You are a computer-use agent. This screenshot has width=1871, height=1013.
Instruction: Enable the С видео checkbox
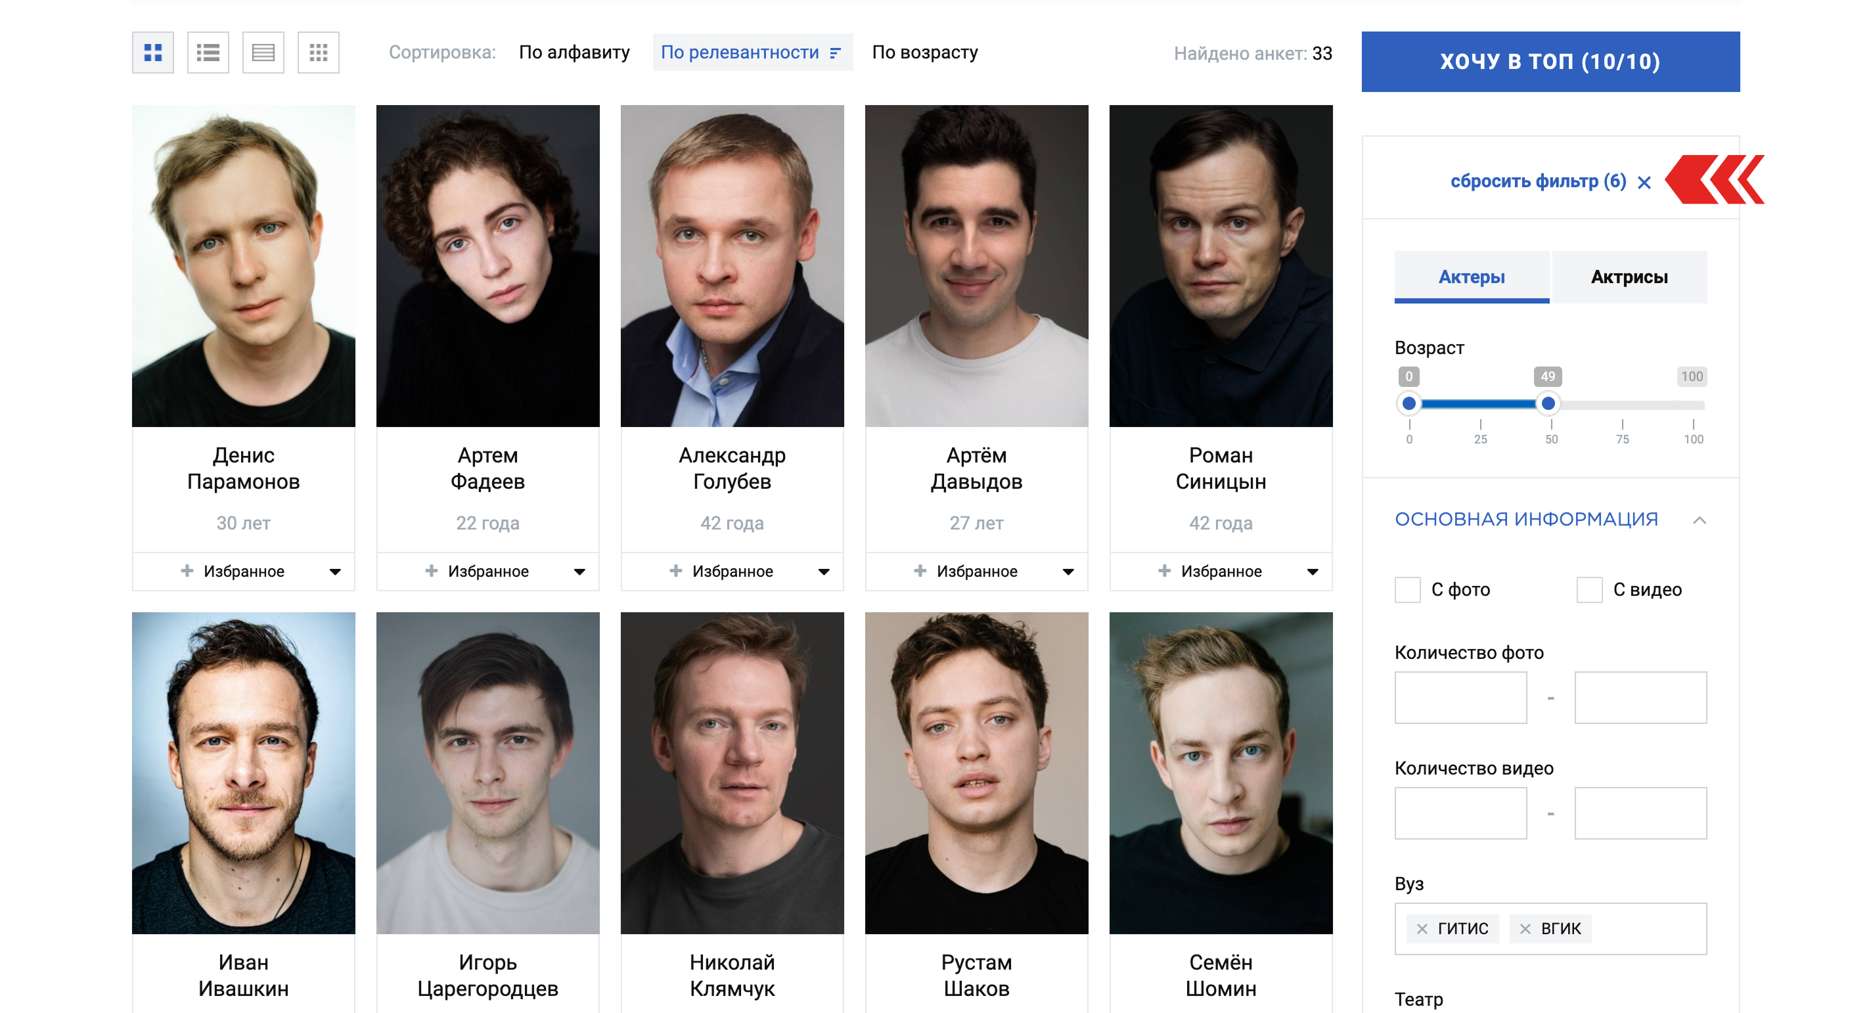tap(1589, 590)
